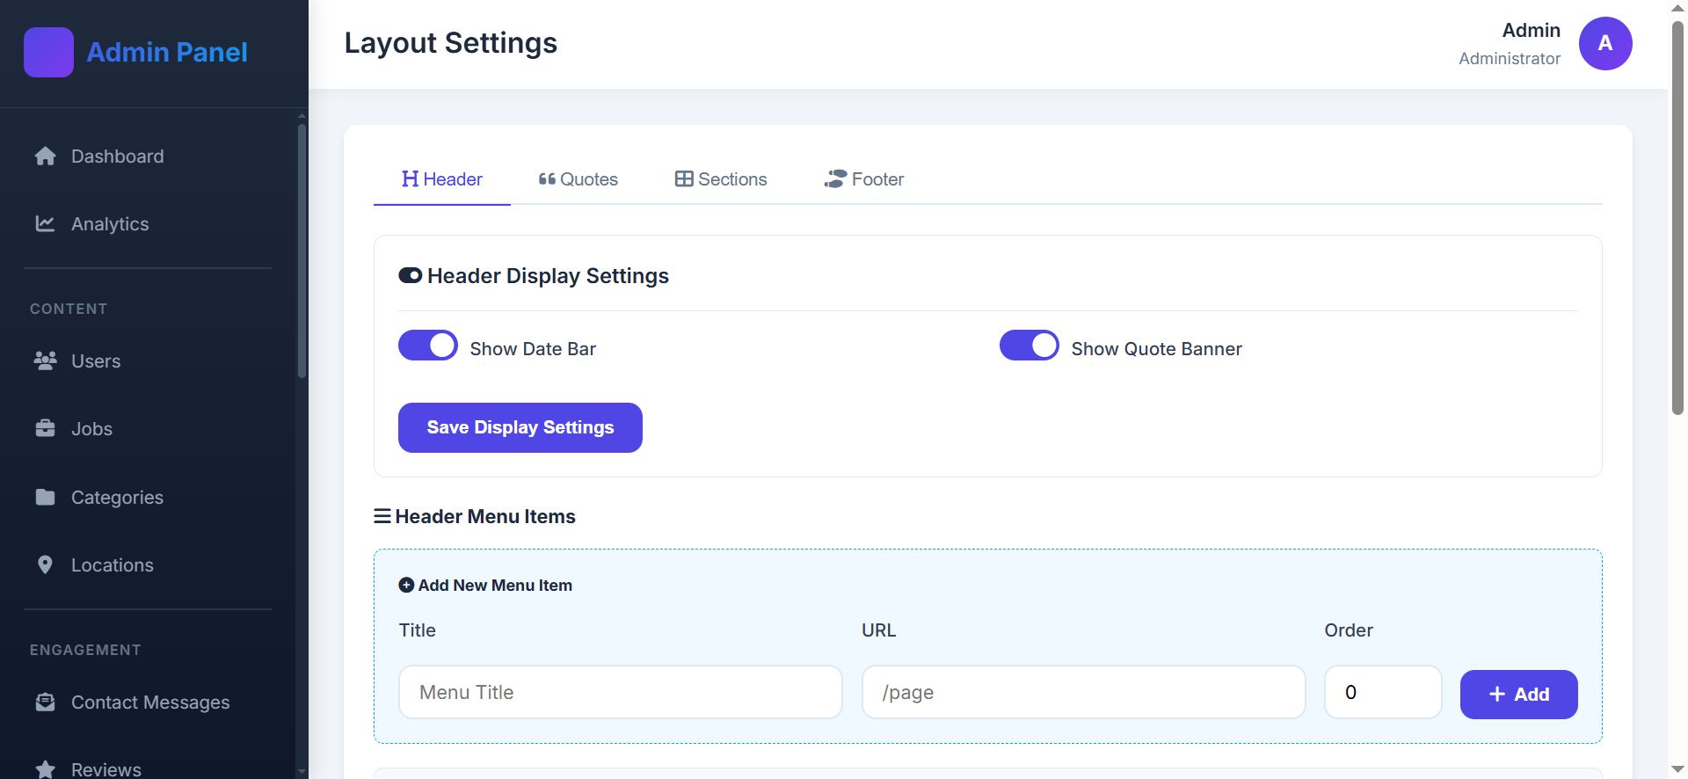Image resolution: width=1688 pixels, height=779 pixels.
Task: Click the Users group icon
Action: tap(45, 360)
